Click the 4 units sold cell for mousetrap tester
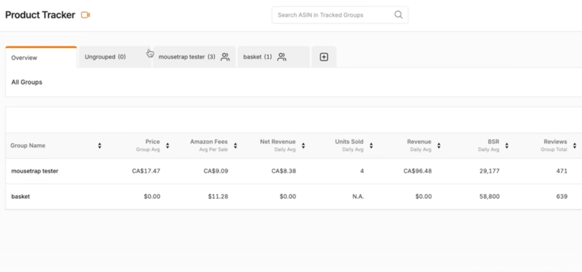Viewport: 582px width, 272px height. click(362, 171)
